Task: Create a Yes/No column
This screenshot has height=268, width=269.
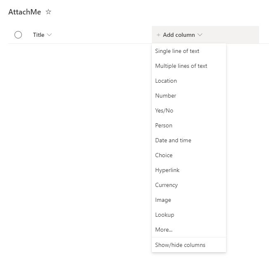Action: point(164,110)
